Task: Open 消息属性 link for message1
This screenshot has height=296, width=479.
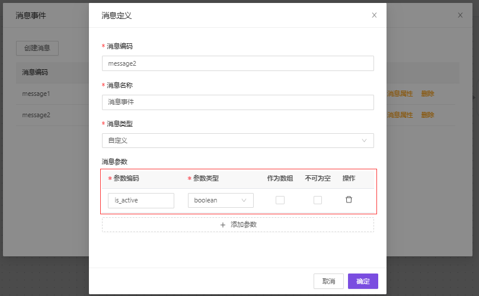Action: (400, 94)
